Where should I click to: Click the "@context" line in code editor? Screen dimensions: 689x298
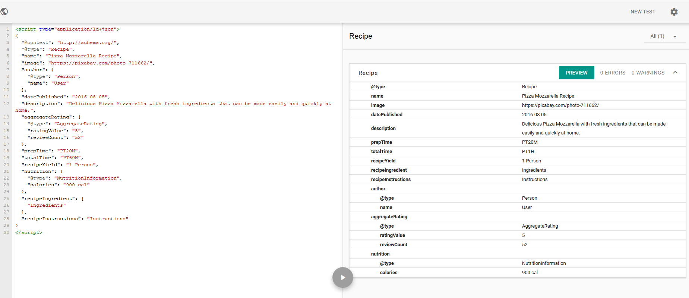pyautogui.click(x=70, y=42)
